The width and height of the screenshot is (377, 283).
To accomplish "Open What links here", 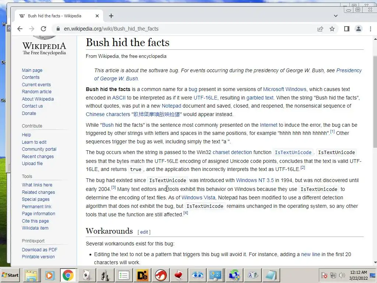I will click(x=37, y=185).
